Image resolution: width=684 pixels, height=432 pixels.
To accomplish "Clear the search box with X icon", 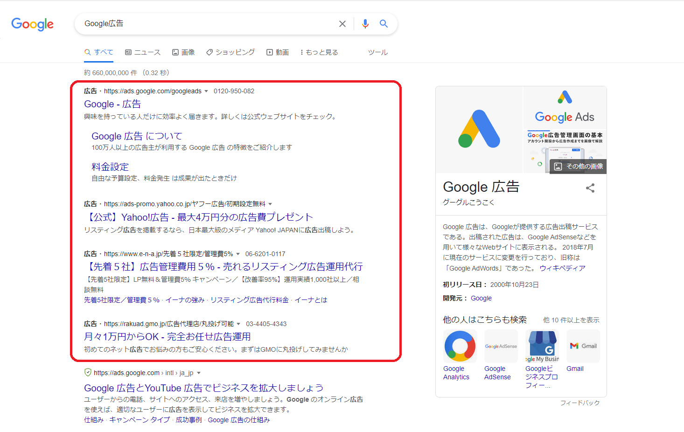I will click(342, 24).
